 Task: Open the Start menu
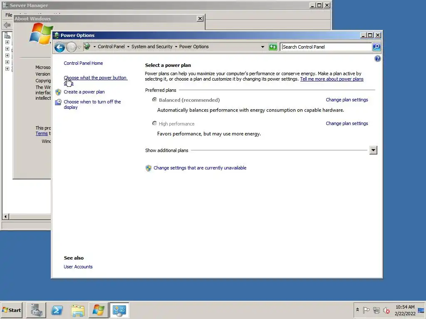[x=11, y=310]
